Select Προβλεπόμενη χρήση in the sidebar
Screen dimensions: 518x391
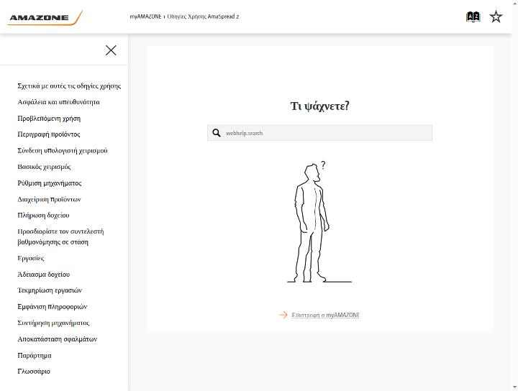point(49,118)
